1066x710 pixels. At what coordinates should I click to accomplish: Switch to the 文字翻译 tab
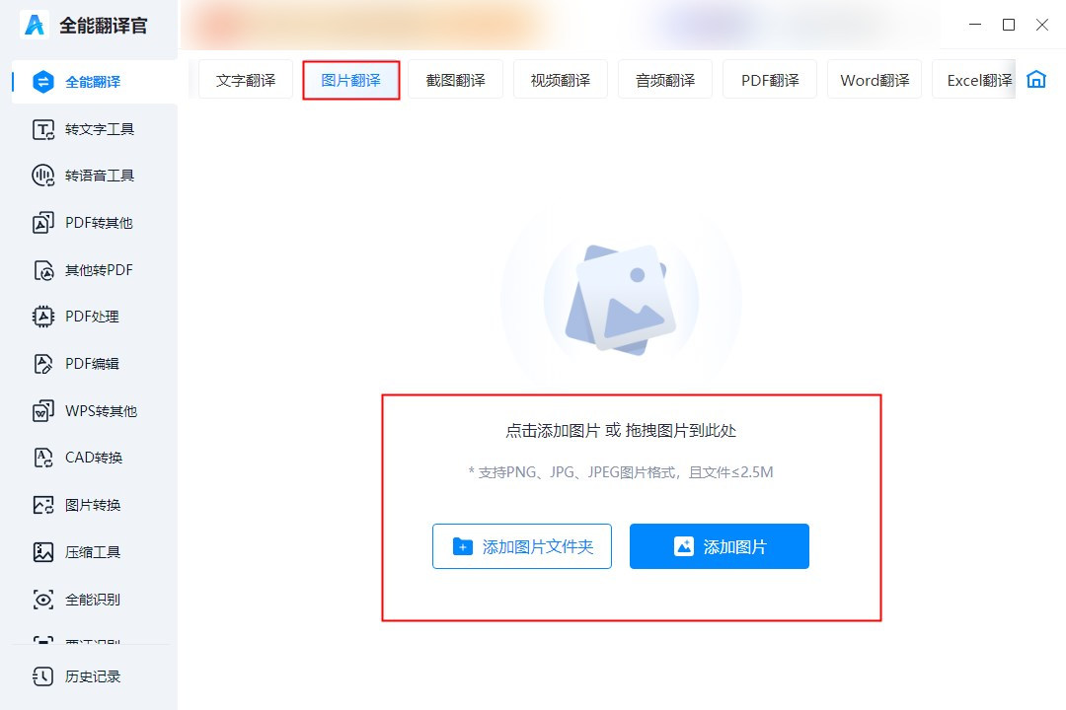[244, 79]
